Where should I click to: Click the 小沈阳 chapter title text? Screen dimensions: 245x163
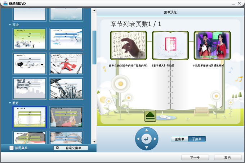pyautogui.click(x=208, y=65)
